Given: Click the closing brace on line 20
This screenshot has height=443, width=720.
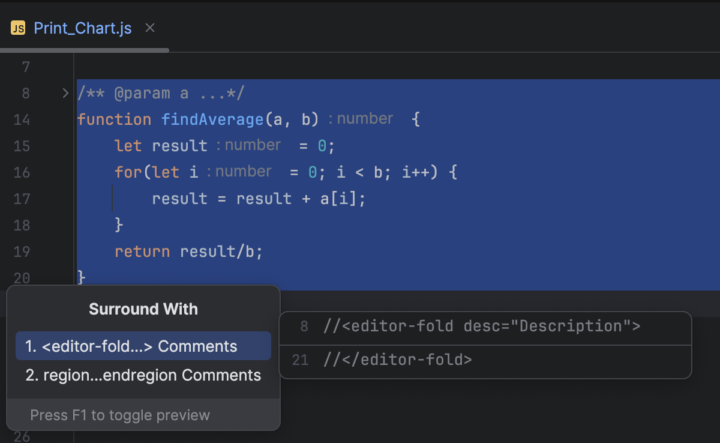Looking at the screenshot, I should click(x=80, y=277).
